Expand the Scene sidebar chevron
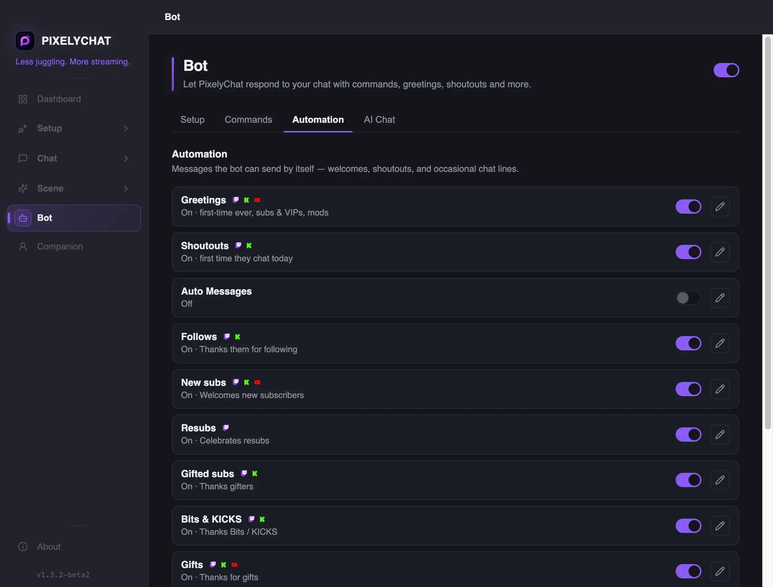Screen dimensions: 773x587 coord(126,189)
